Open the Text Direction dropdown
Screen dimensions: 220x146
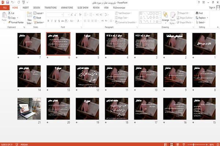click(x=123, y=13)
